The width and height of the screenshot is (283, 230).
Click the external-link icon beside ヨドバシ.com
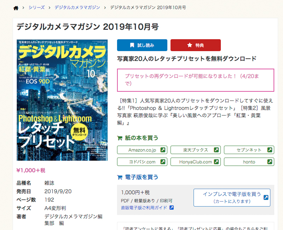[163, 162]
